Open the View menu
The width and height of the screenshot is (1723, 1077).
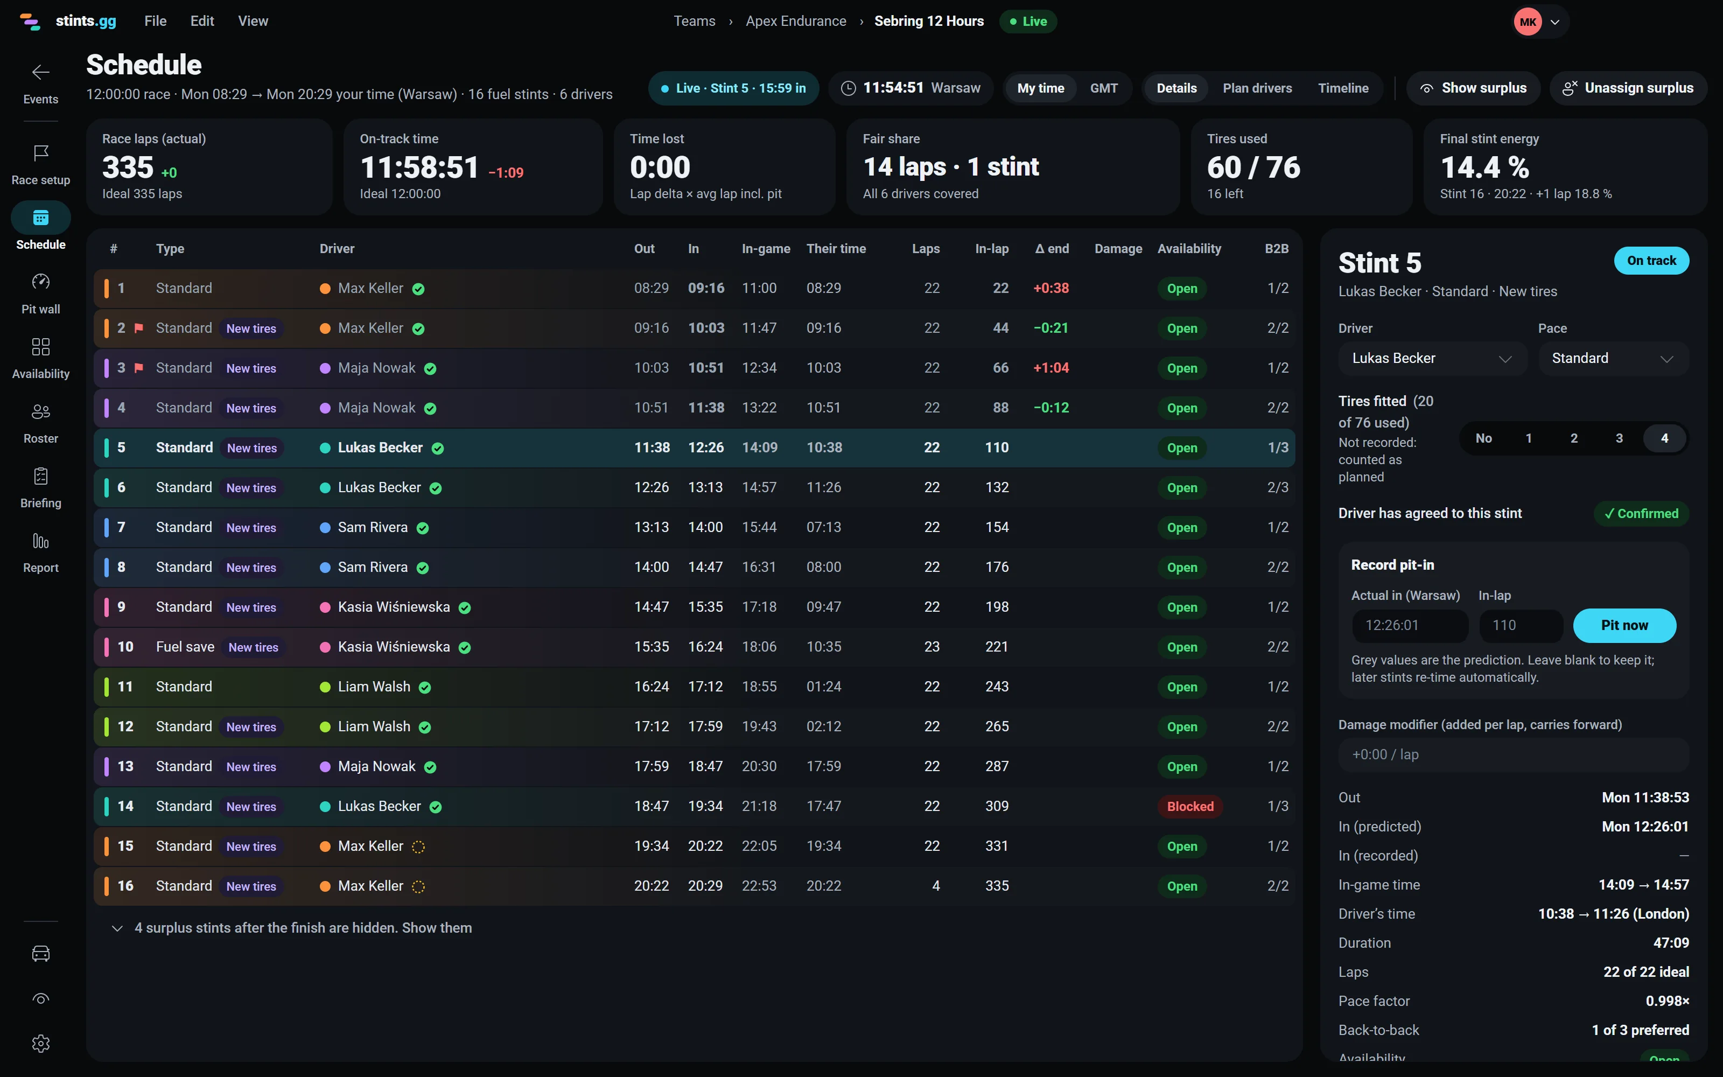pos(253,22)
